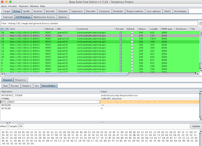Select the BYTE_ARRAY operation cell
202x146 pixels.
click(x=50, y=102)
